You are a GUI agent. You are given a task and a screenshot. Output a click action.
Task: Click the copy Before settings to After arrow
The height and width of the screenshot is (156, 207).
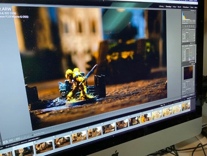(25, 137)
